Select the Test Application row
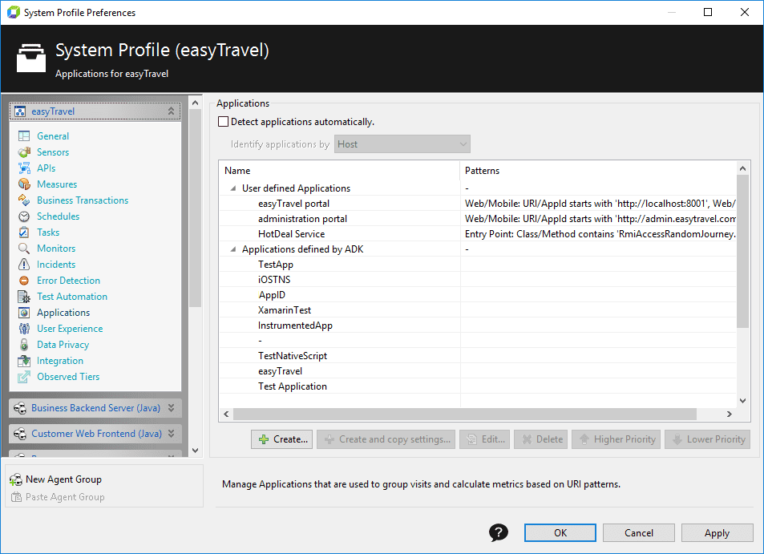This screenshot has width=764, height=554. tap(478, 386)
